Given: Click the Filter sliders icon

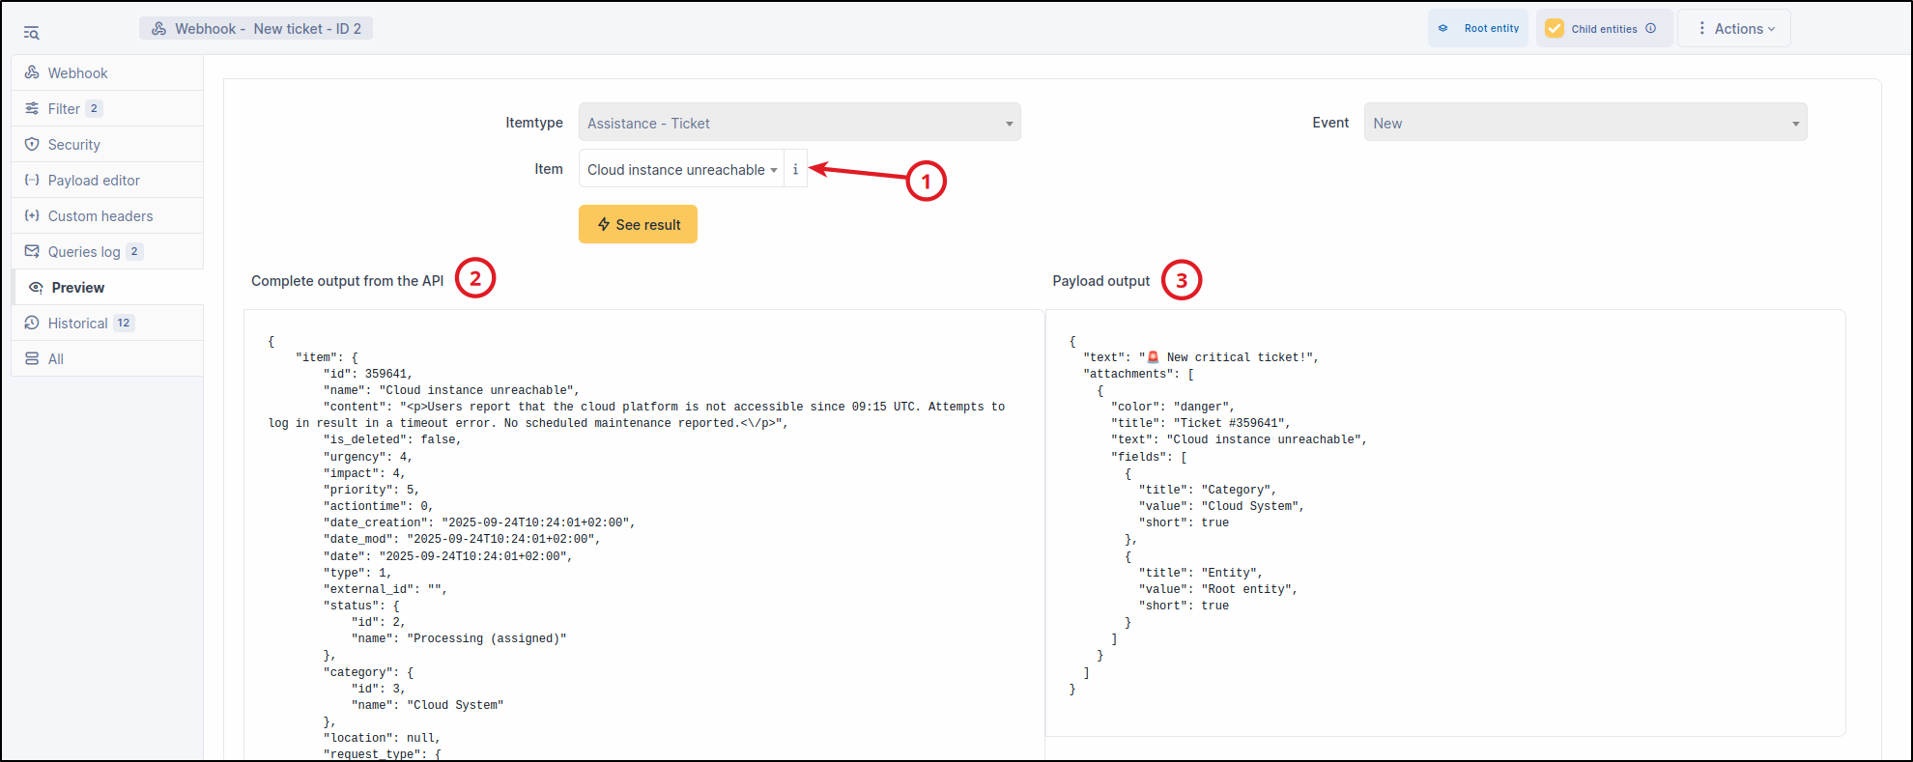Looking at the screenshot, I should (32, 108).
